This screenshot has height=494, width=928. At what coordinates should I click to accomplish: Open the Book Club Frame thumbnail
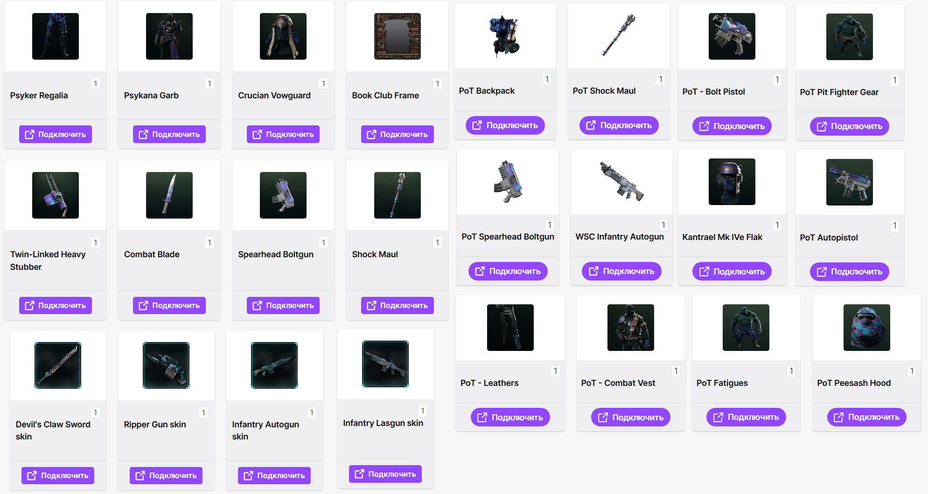(398, 36)
